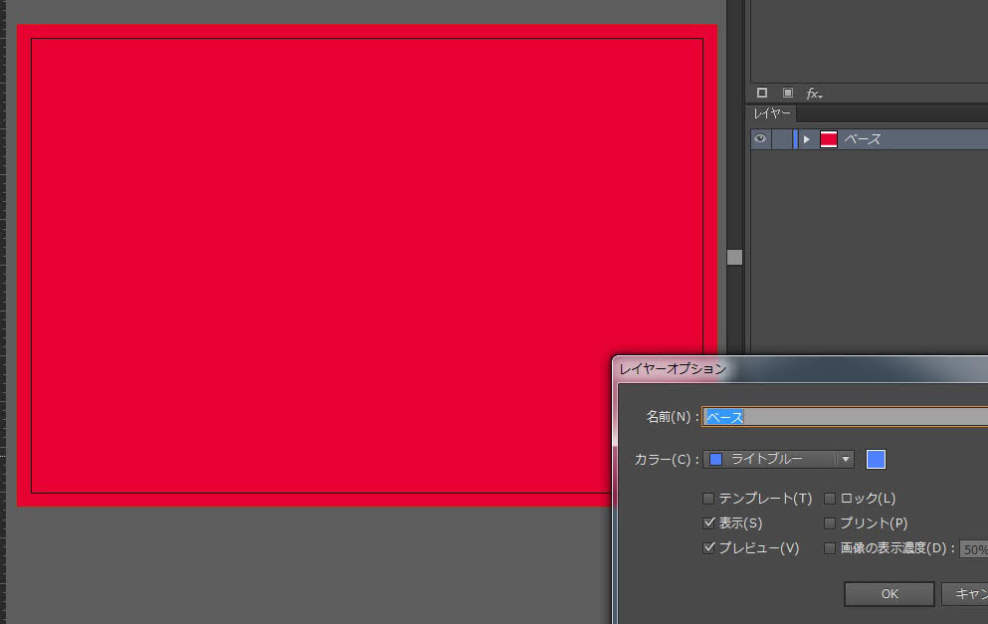Uncheck the 表示 checkbox
The image size is (988, 624).
[708, 523]
